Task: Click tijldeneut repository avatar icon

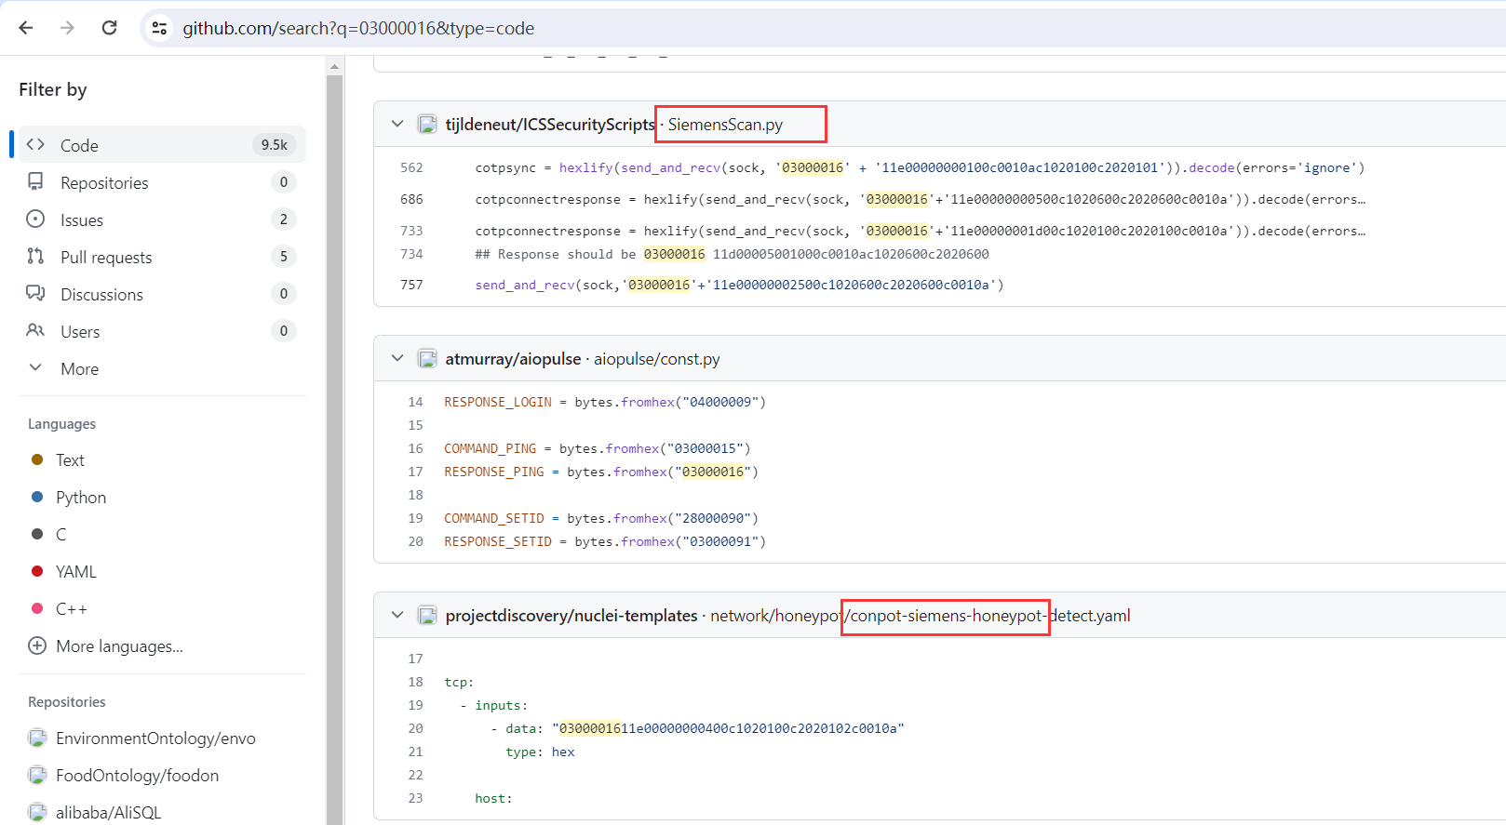Action: tap(427, 124)
